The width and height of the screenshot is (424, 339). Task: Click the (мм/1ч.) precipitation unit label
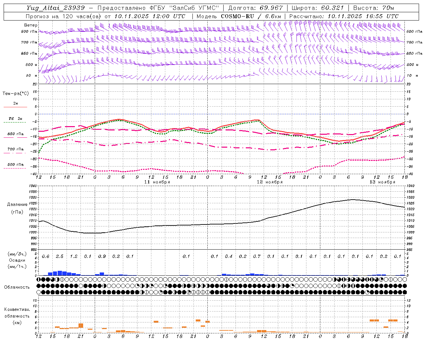[x=17, y=266]
